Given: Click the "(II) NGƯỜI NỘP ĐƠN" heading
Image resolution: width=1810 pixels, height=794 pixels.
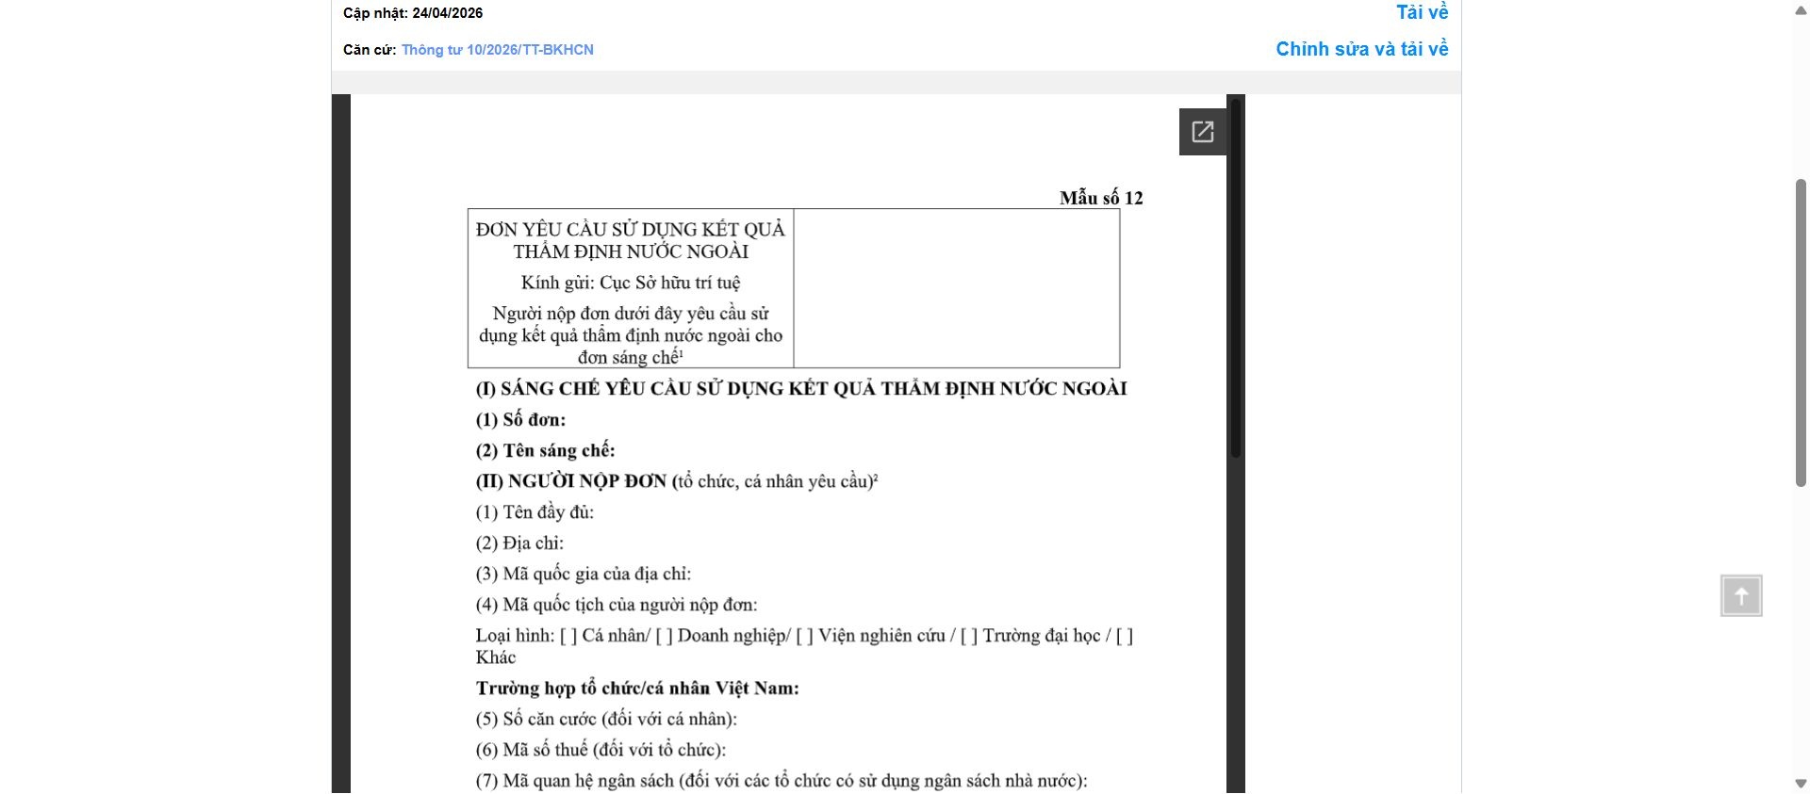Looking at the screenshot, I should click(x=571, y=481).
